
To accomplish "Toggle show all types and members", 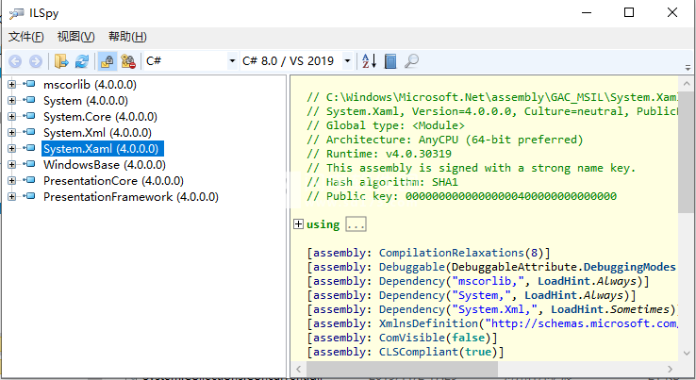I will point(128,61).
